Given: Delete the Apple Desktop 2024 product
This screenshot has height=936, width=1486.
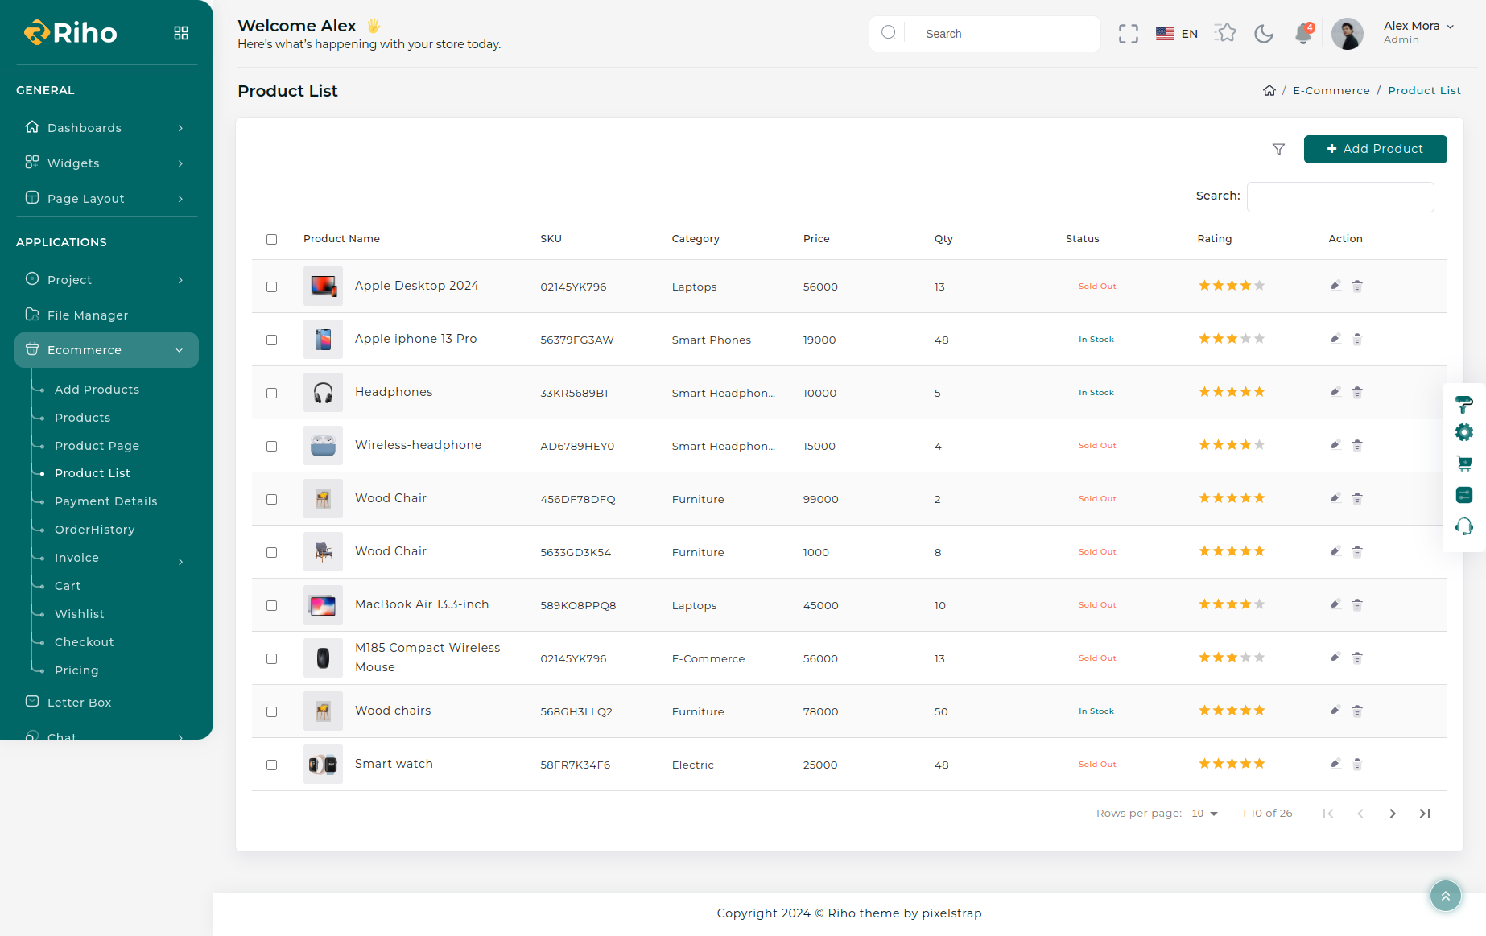Looking at the screenshot, I should [x=1357, y=287].
